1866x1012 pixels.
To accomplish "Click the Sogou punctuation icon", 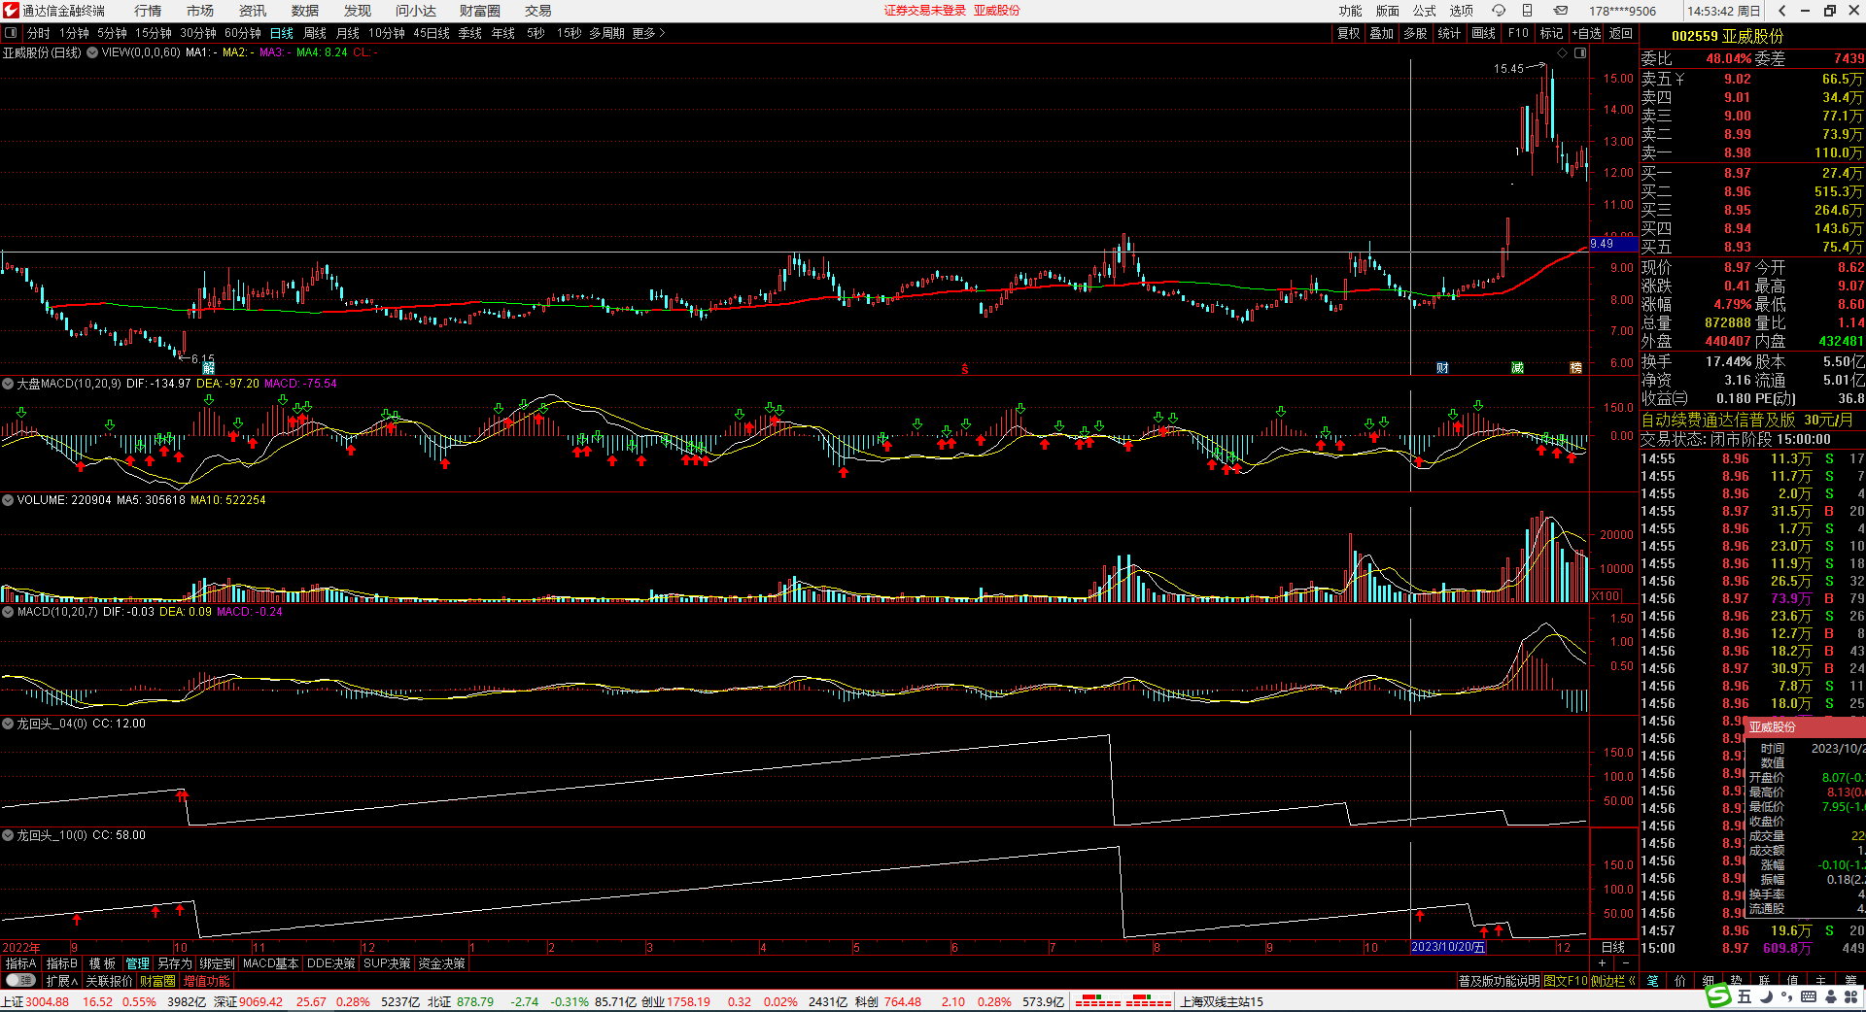I will click(x=1788, y=996).
